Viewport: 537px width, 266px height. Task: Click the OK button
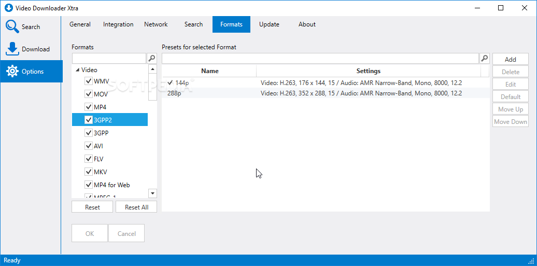90,233
